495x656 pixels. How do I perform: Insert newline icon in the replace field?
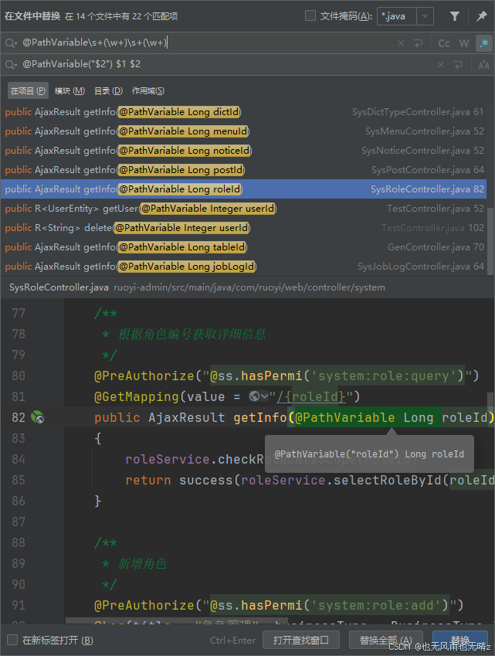(459, 65)
